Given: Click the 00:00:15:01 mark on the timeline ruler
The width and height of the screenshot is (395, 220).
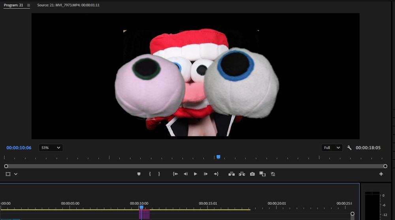Looking at the screenshot, I should coord(208,203).
